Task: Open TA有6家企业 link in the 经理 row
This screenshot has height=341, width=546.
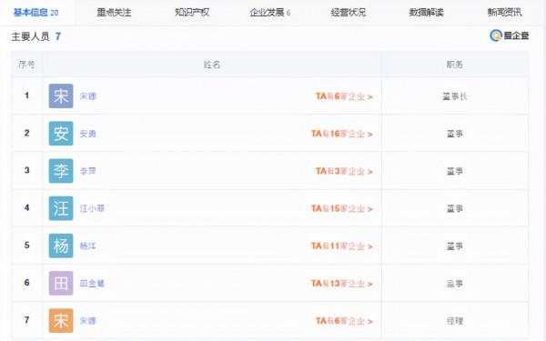Action: click(x=344, y=321)
